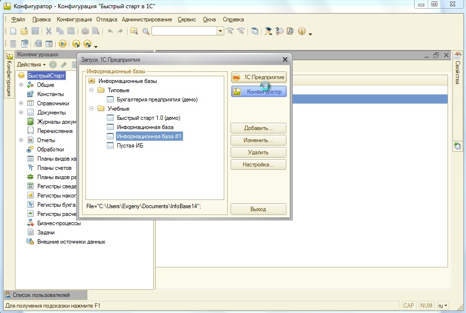Click the 1С:Предприятие launch button
The image size is (466, 313).
(259, 77)
